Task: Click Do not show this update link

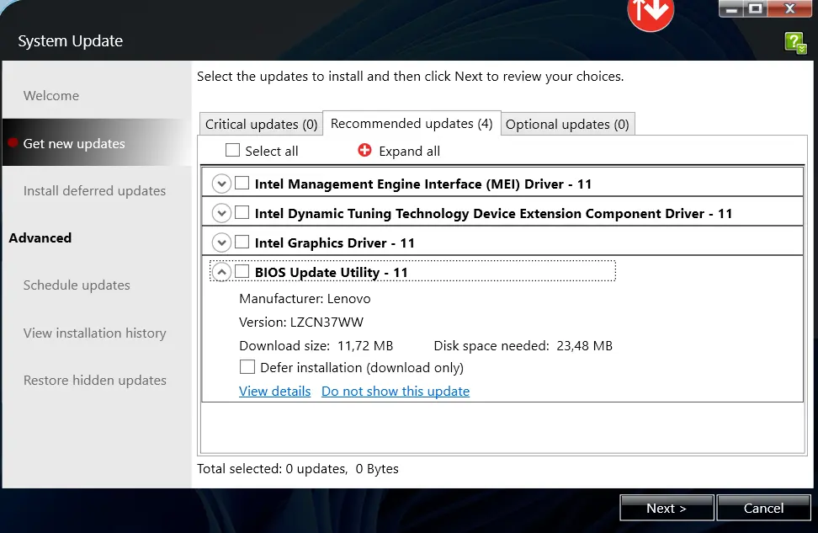Action: pyautogui.click(x=396, y=391)
